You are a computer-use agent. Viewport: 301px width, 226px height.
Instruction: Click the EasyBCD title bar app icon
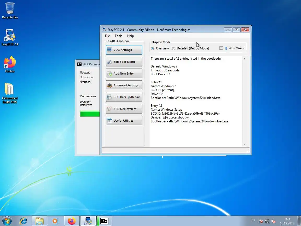pos(104,30)
